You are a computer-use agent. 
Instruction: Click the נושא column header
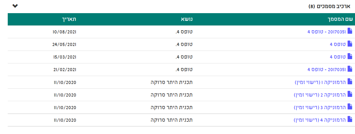click(x=186, y=19)
